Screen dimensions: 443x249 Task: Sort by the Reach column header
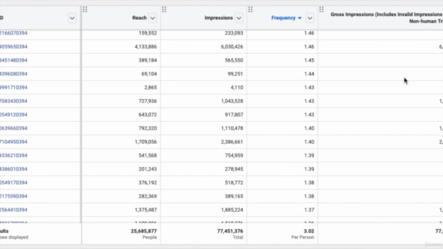[140, 18]
